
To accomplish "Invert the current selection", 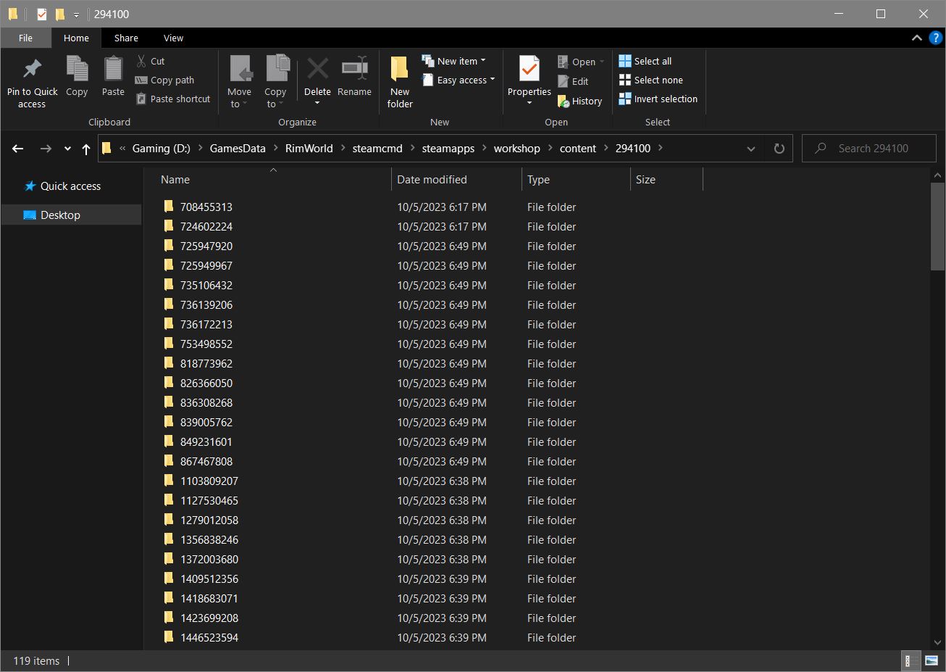I will (658, 99).
